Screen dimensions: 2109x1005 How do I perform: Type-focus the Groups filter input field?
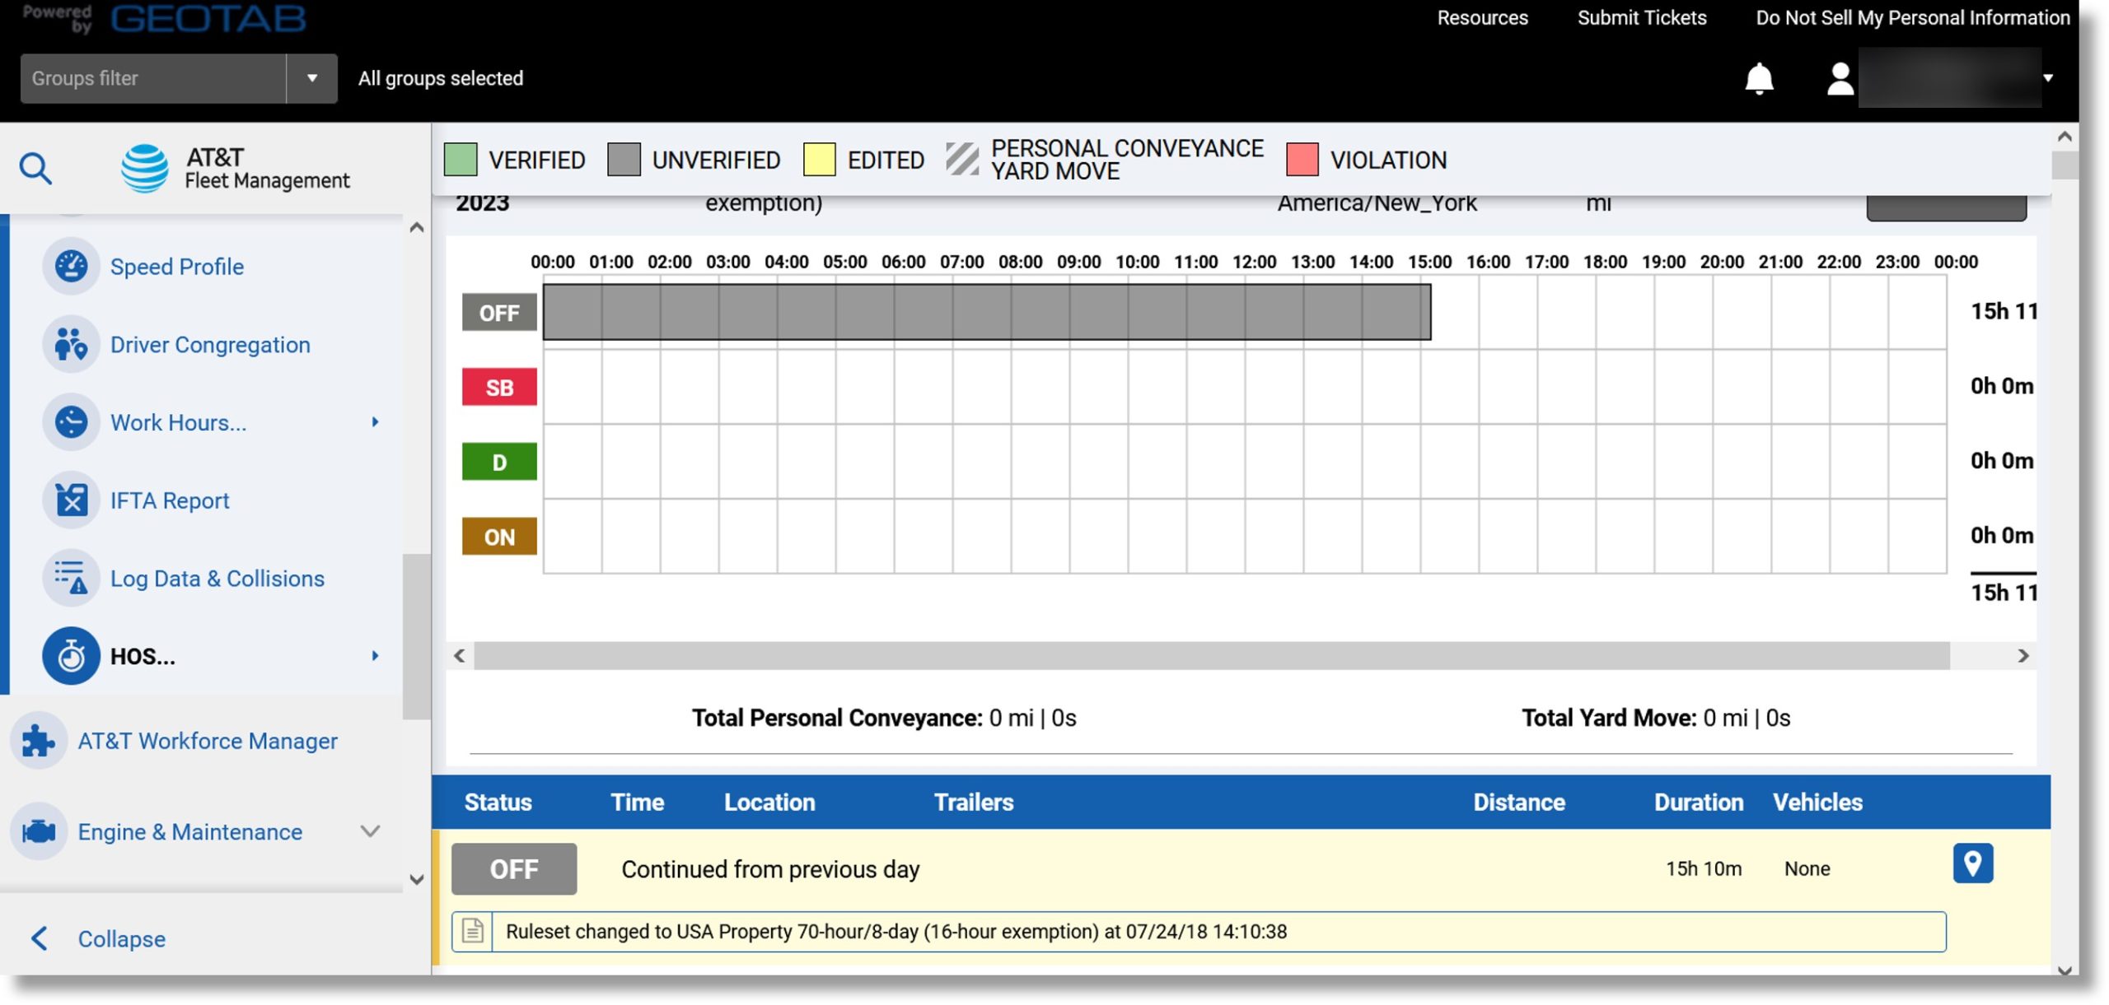point(153,78)
